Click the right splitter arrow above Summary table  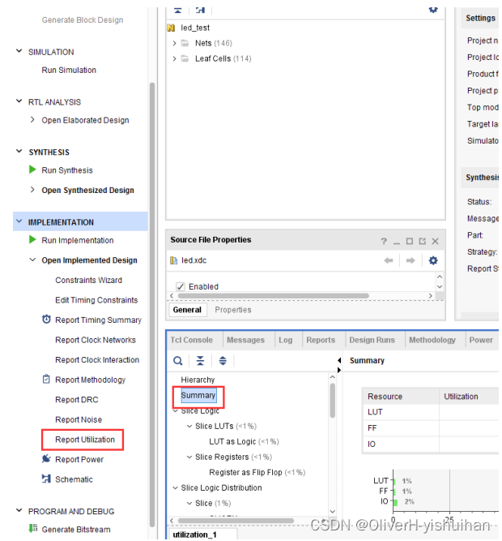(339, 370)
